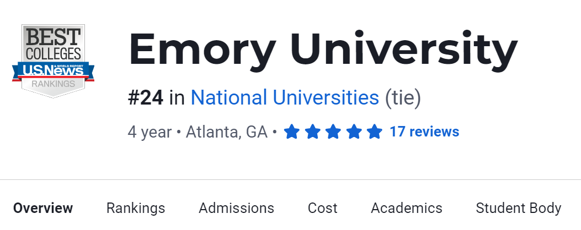Viewport: 581px width, 230px height.
Task: Click the Atlanta, GA location text
Action: click(x=226, y=132)
